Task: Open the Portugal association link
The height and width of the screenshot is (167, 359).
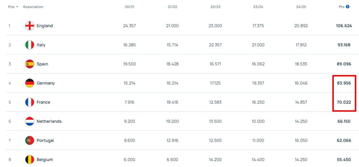Action: [x=45, y=141]
